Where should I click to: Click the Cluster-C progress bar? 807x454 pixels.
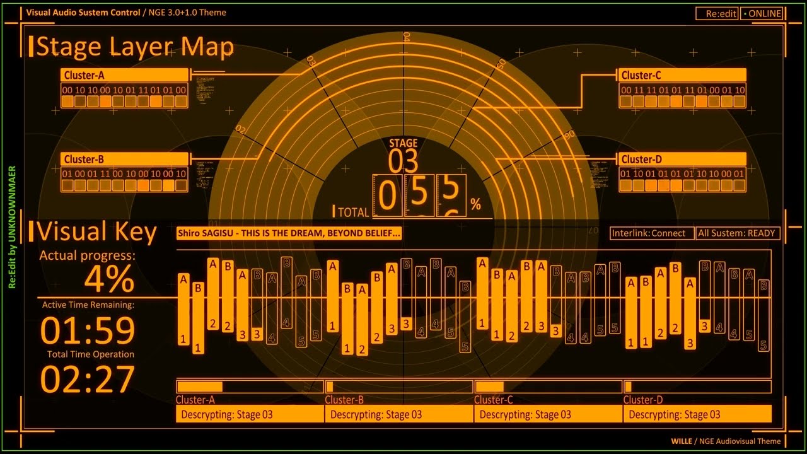coord(549,387)
